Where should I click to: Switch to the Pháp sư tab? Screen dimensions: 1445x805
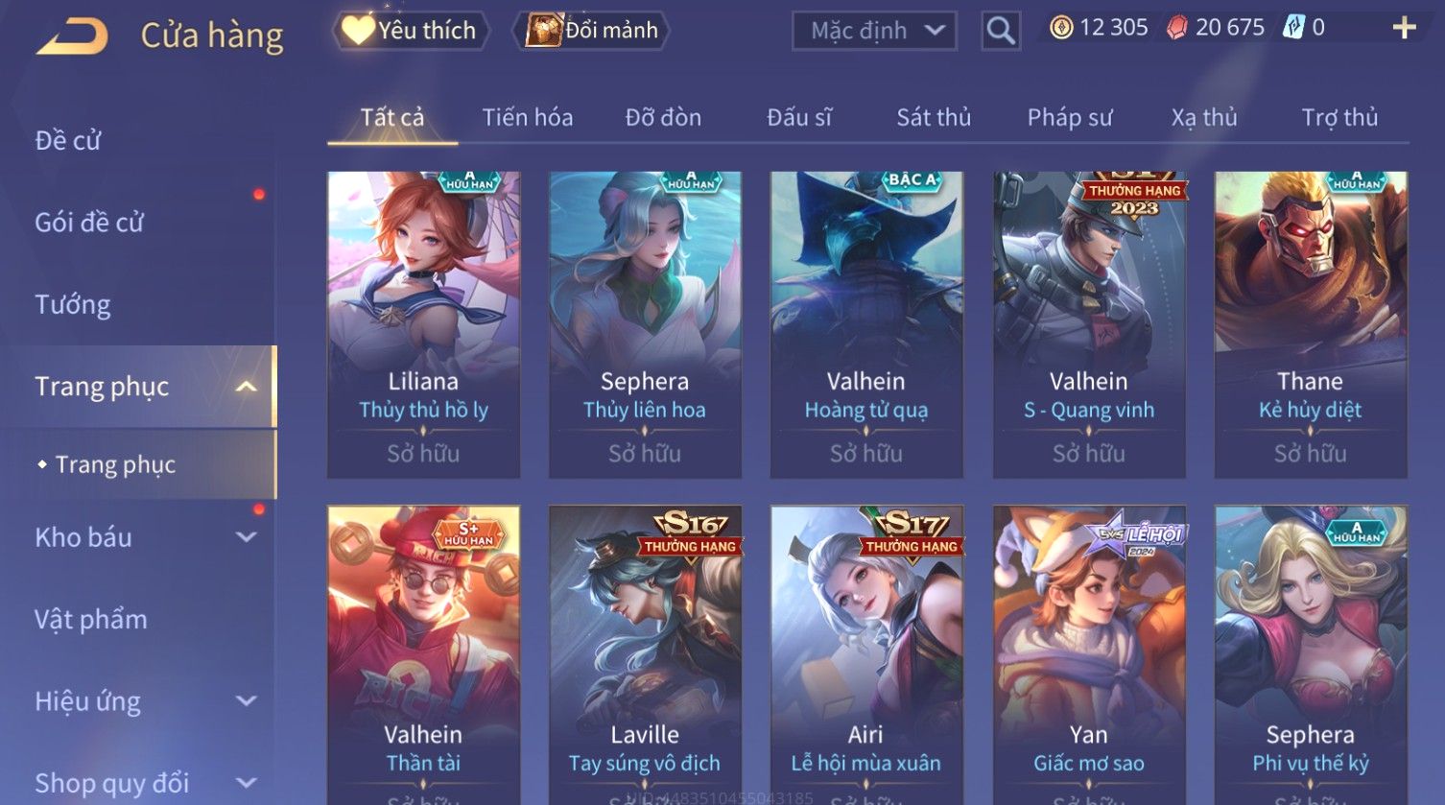(1070, 117)
